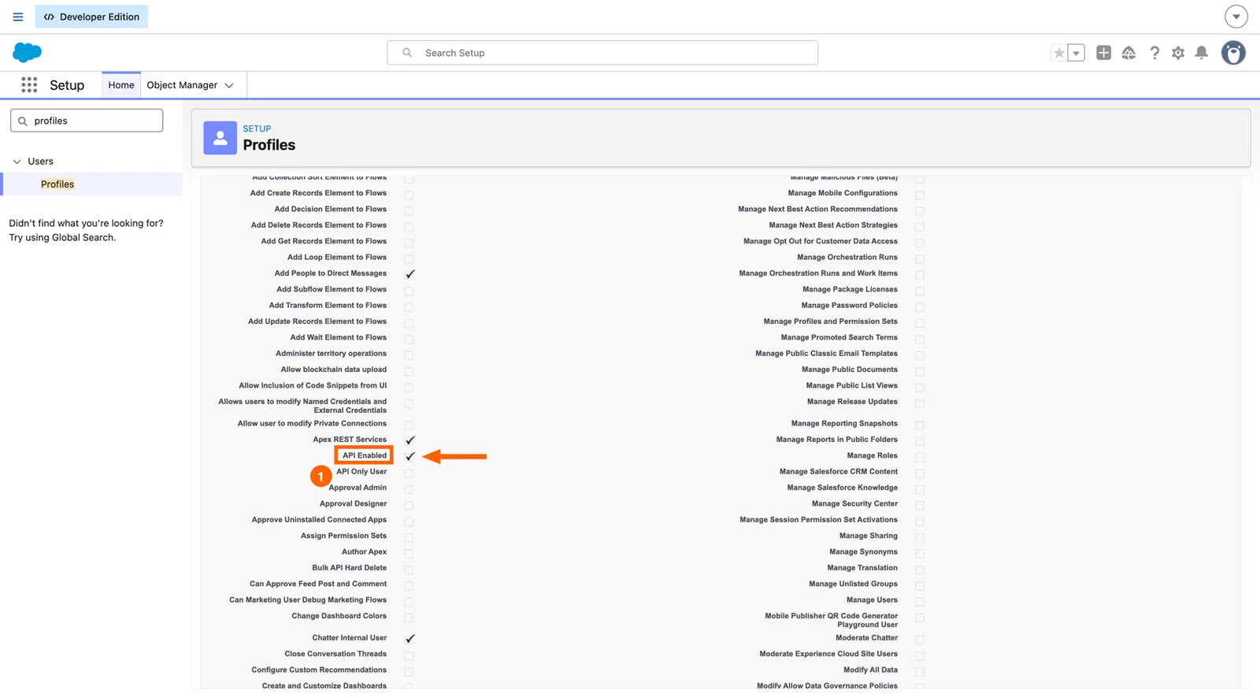1260x698 pixels.
Task: Click the Quick Find box containing profiles
Action: coord(87,121)
